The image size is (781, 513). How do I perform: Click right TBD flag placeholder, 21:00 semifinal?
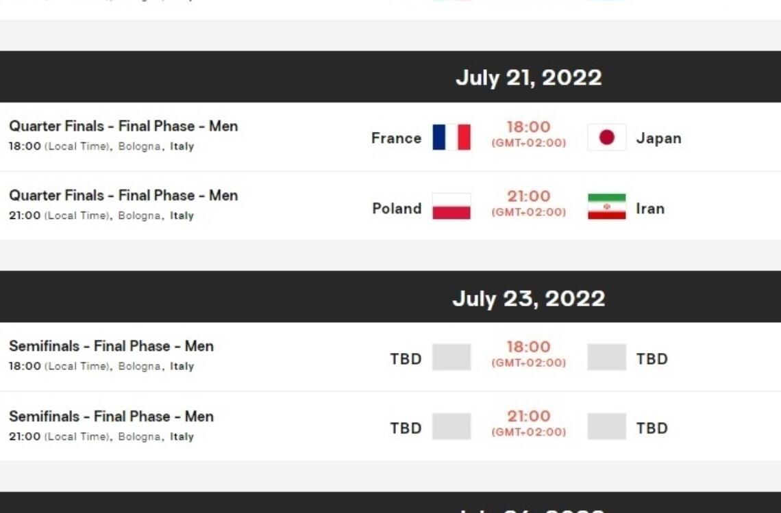pos(606,427)
